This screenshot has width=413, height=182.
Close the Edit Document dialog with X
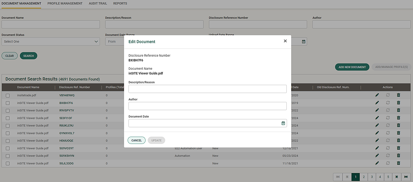pyautogui.click(x=285, y=41)
